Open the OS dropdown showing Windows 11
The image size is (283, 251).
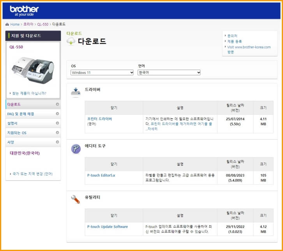(102, 73)
